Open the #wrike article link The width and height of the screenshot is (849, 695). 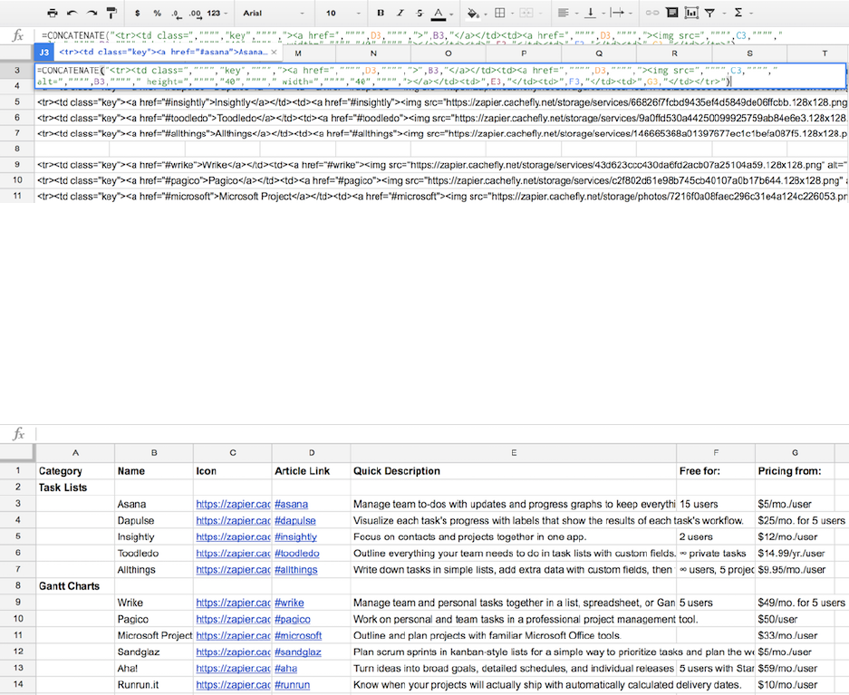point(289,603)
